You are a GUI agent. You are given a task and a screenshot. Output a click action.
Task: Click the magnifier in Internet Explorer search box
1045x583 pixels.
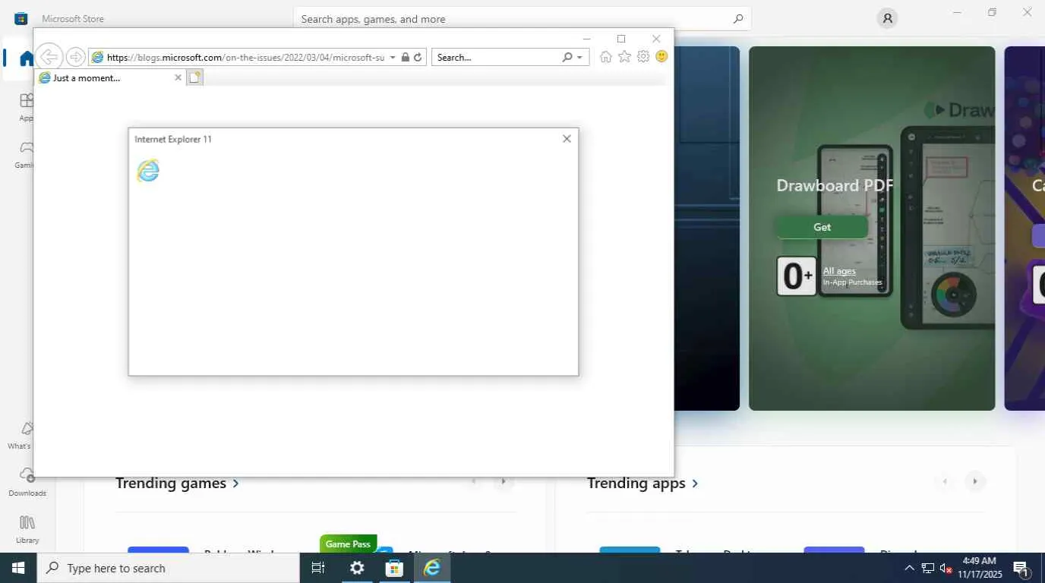pyautogui.click(x=567, y=57)
